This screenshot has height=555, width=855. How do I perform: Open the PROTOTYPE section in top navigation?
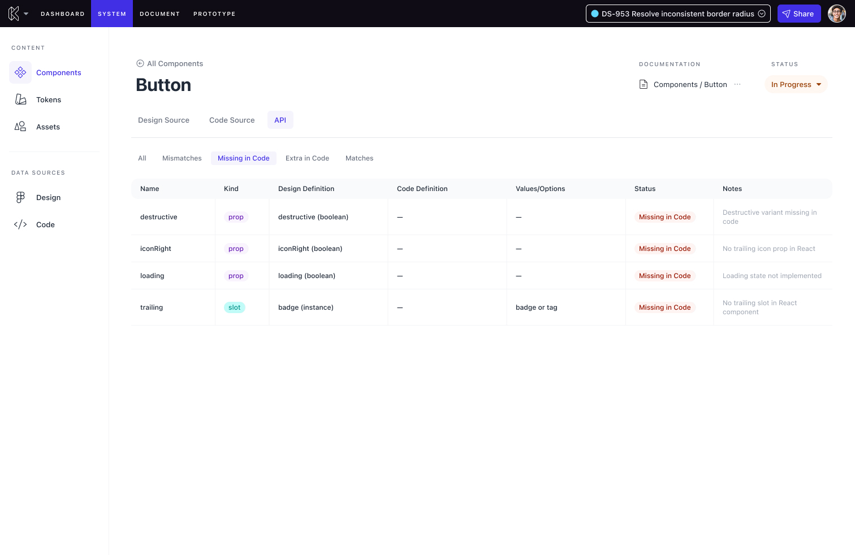pos(214,14)
